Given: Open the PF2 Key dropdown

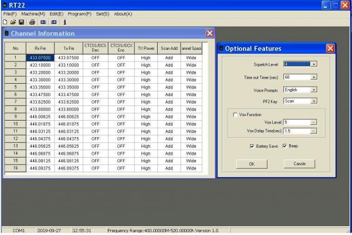Looking at the screenshot, I should tap(314, 101).
